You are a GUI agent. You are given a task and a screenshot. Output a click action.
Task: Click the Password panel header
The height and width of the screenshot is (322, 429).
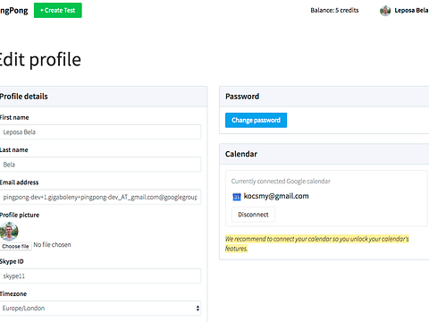coord(324,97)
